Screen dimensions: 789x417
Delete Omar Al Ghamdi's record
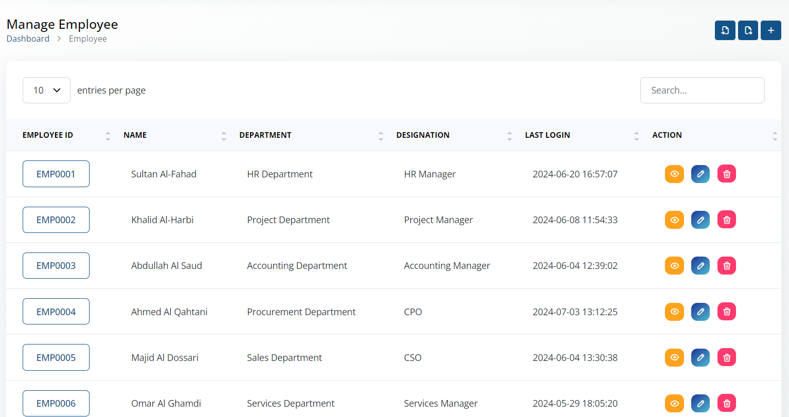(x=727, y=403)
